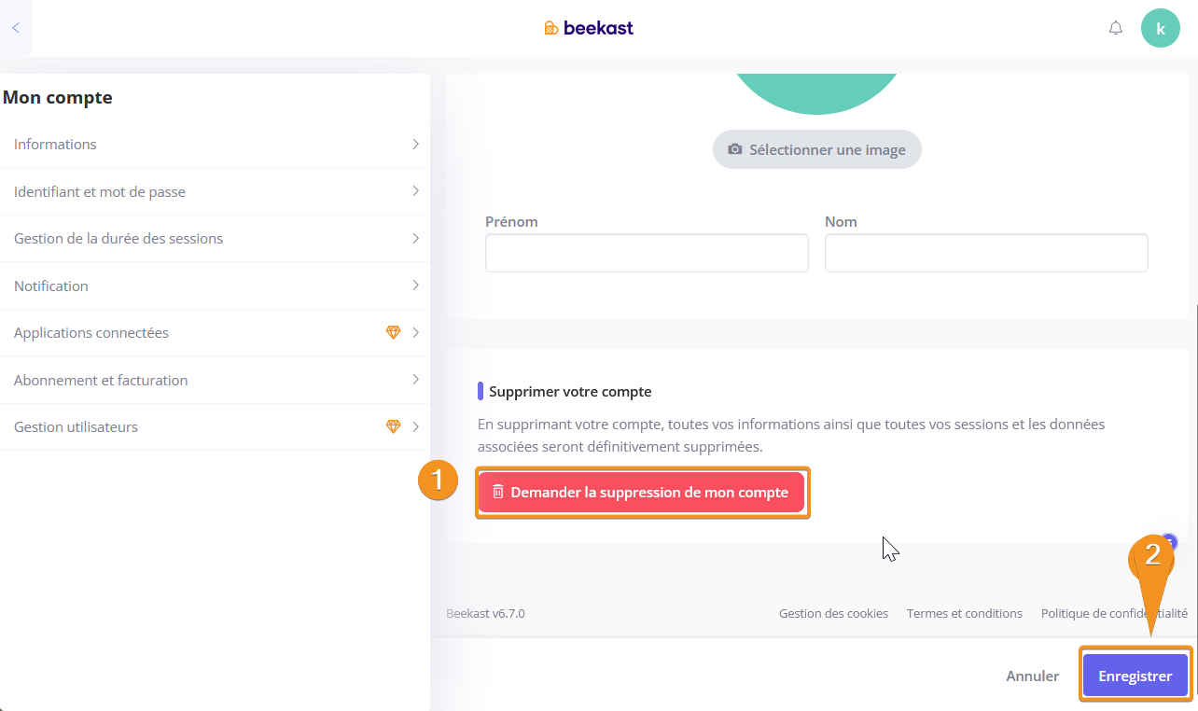Click the trash icon on the delete account button
The width and height of the screenshot is (1198, 711).
click(x=498, y=492)
